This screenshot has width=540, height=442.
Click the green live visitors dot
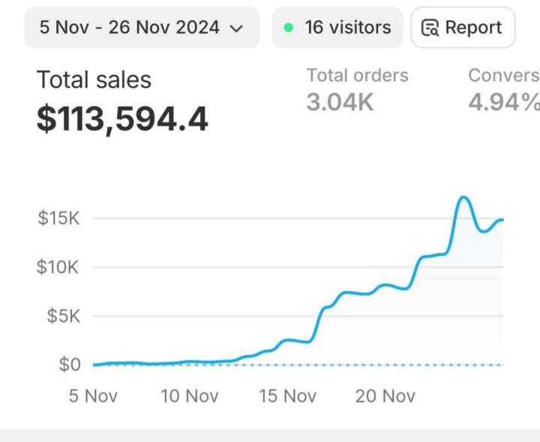point(289,29)
